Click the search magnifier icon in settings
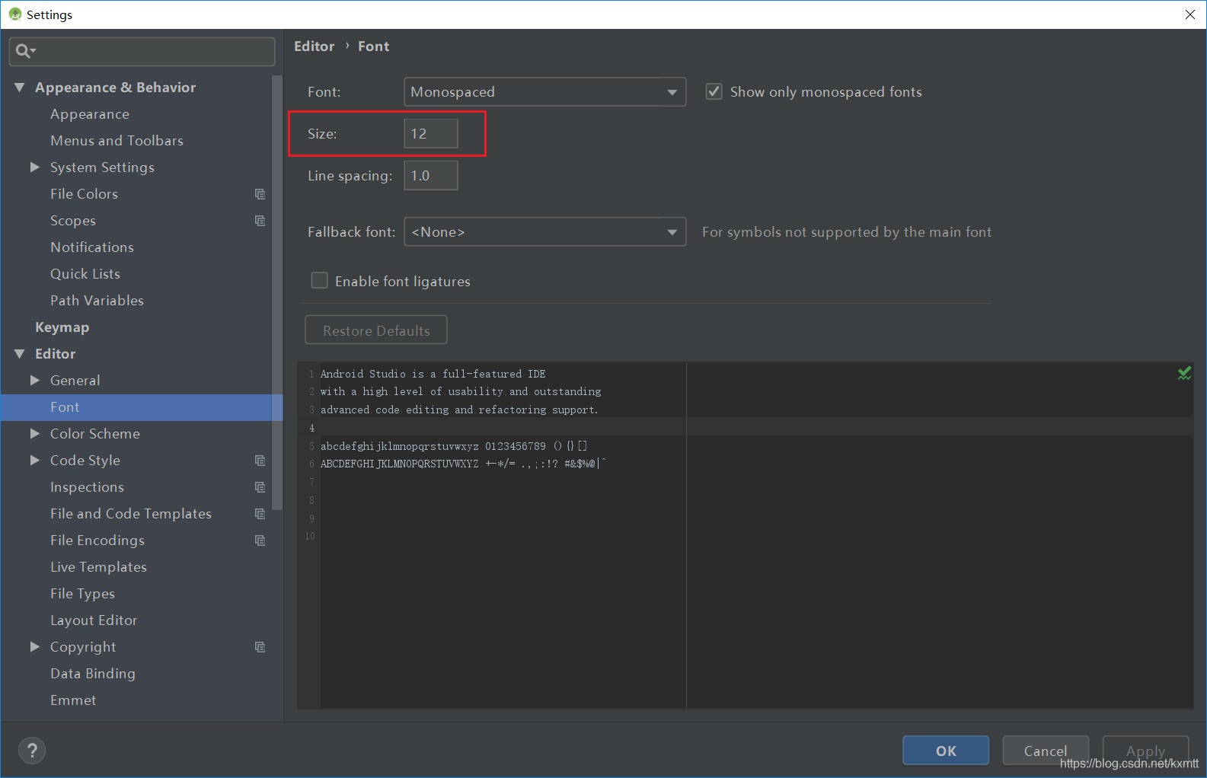The image size is (1207, 778). [x=24, y=51]
